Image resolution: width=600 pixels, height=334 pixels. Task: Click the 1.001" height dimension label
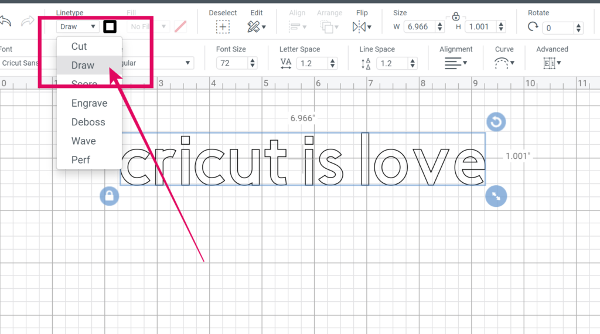[518, 156]
